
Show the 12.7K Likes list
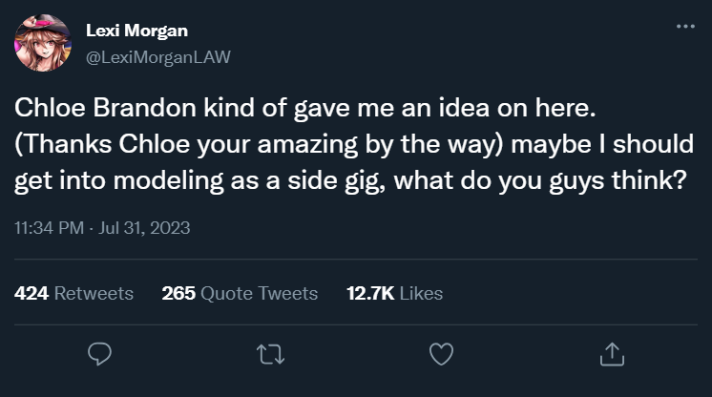(394, 293)
